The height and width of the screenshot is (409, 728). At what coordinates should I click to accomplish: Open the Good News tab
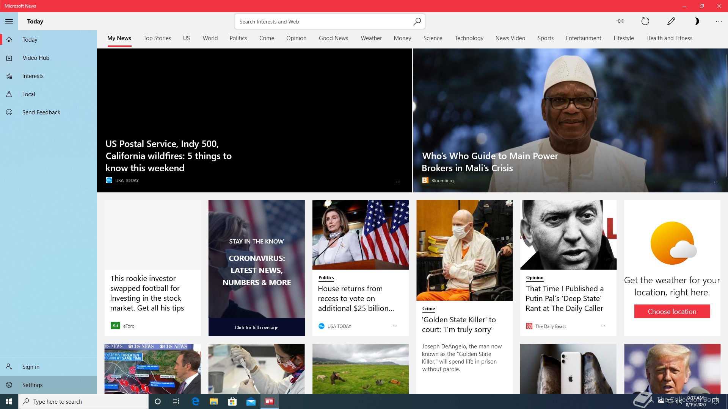[333, 38]
